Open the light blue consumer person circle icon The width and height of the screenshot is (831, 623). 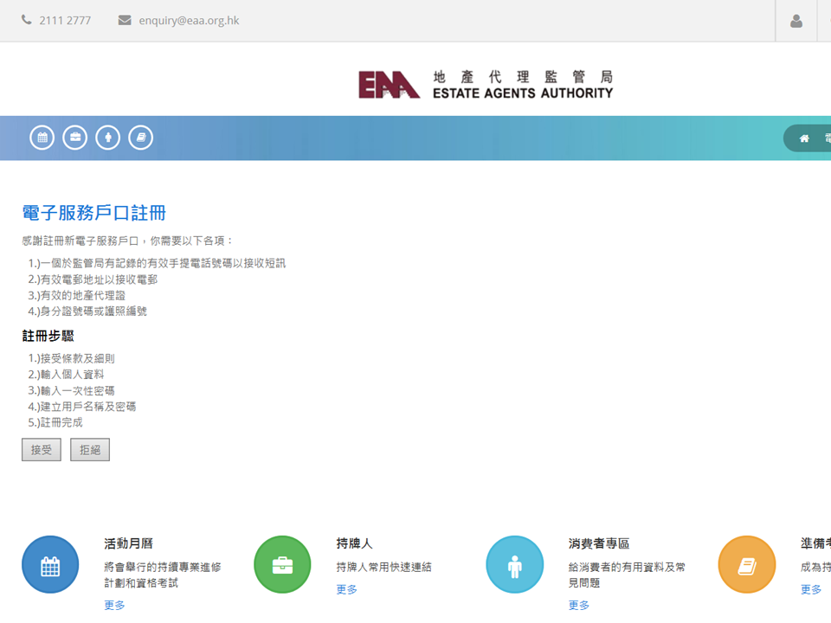click(515, 565)
